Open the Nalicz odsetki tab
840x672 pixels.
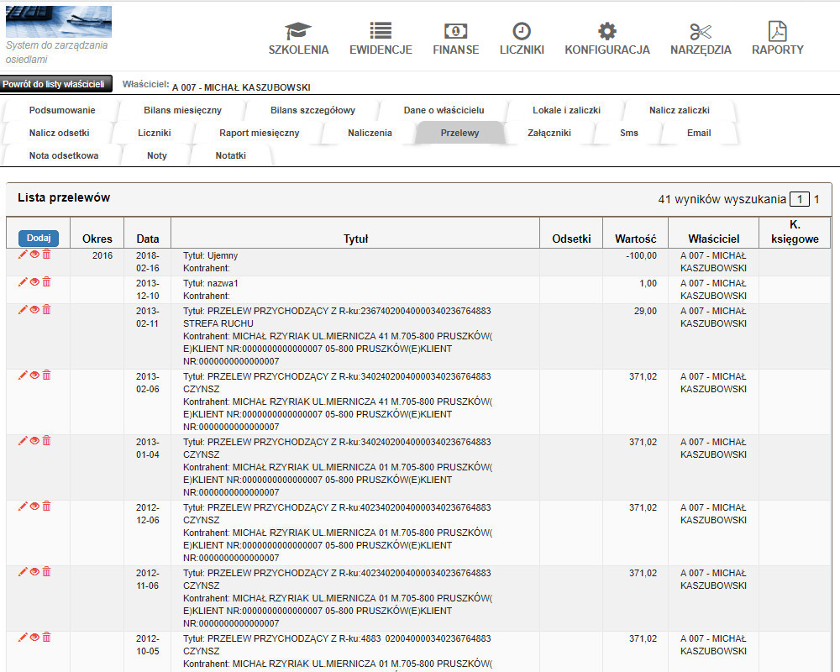pos(60,133)
